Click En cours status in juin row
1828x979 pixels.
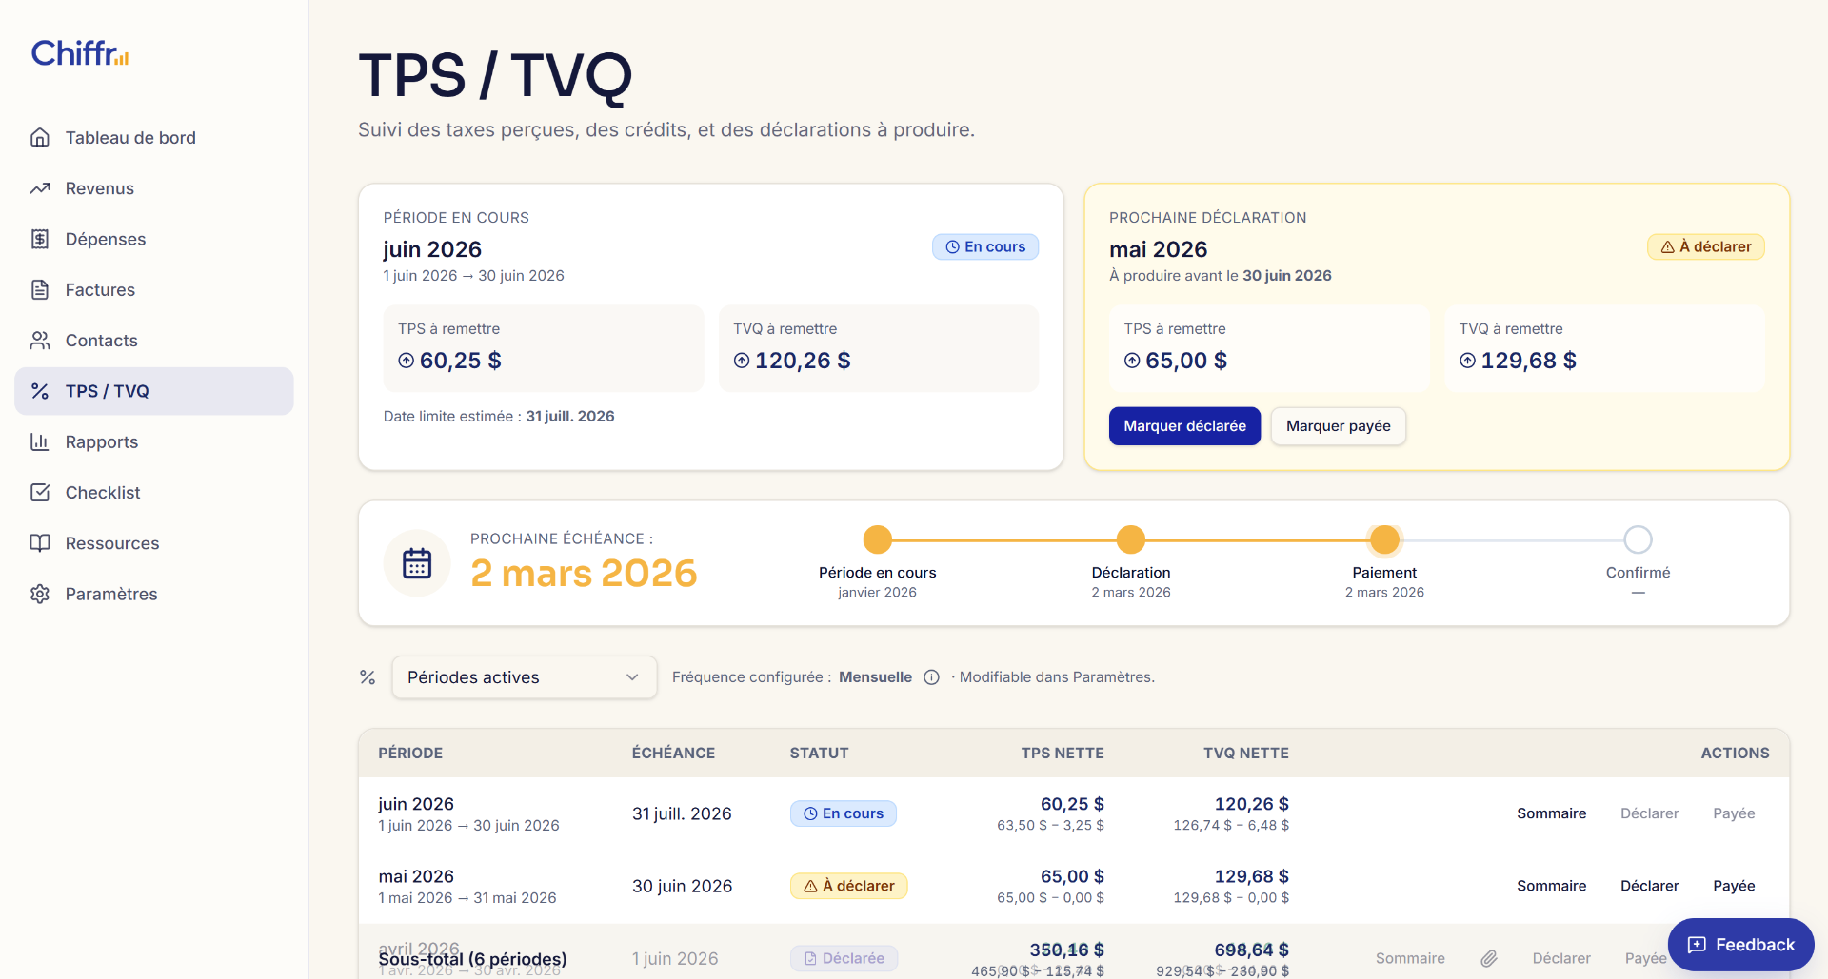point(843,813)
